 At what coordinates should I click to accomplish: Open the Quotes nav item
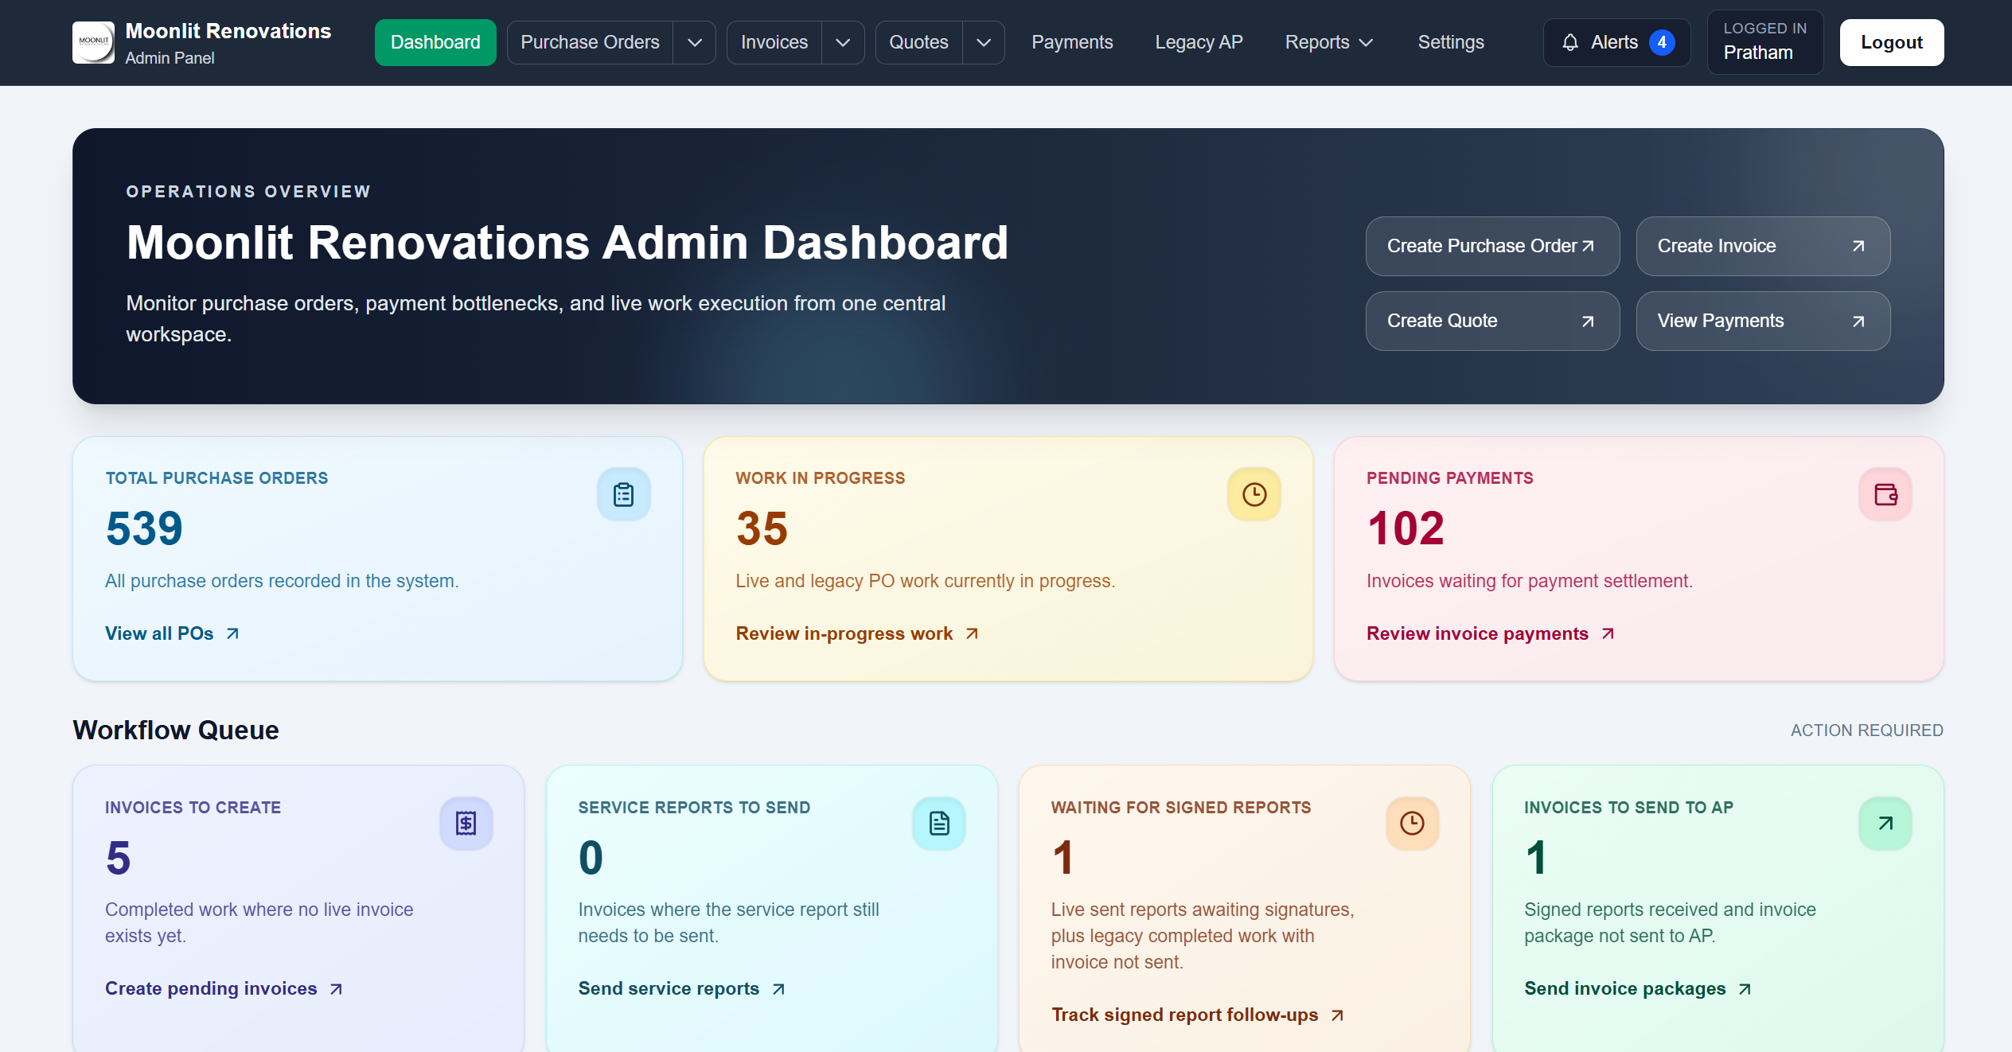[918, 42]
